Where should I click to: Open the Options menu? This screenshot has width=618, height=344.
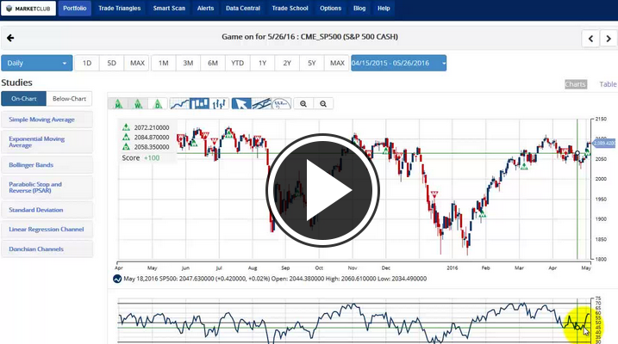[330, 9]
